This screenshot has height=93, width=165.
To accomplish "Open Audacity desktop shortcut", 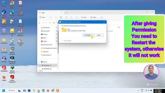I will (4, 59).
